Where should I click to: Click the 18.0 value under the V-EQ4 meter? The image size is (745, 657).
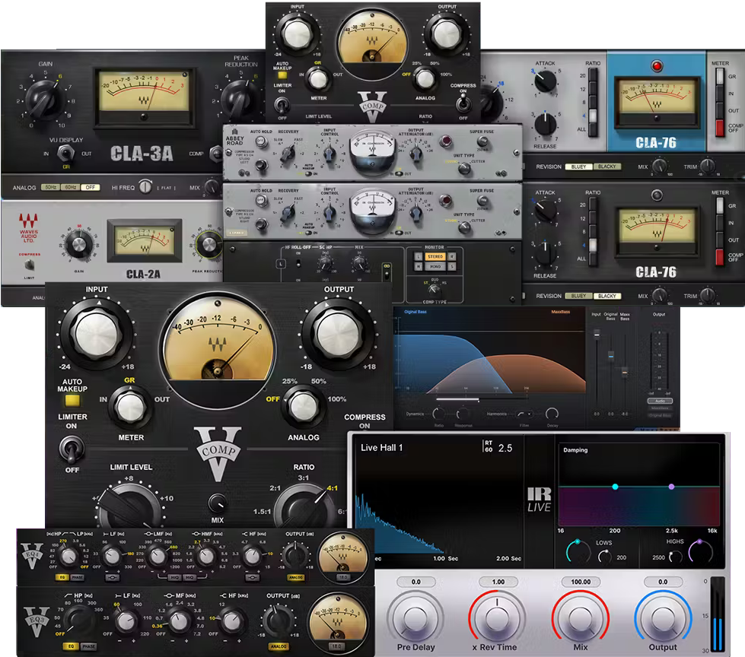[x=343, y=578]
